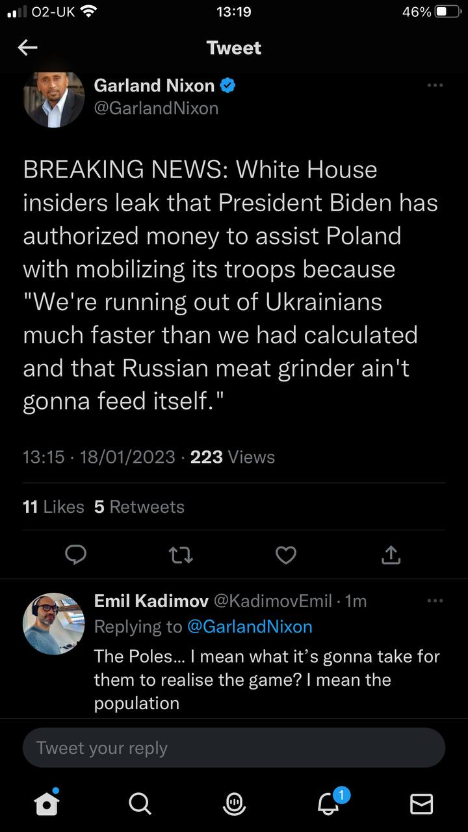Open the Messages envelope icon
The image size is (468, 832).
tap(421, 803)
